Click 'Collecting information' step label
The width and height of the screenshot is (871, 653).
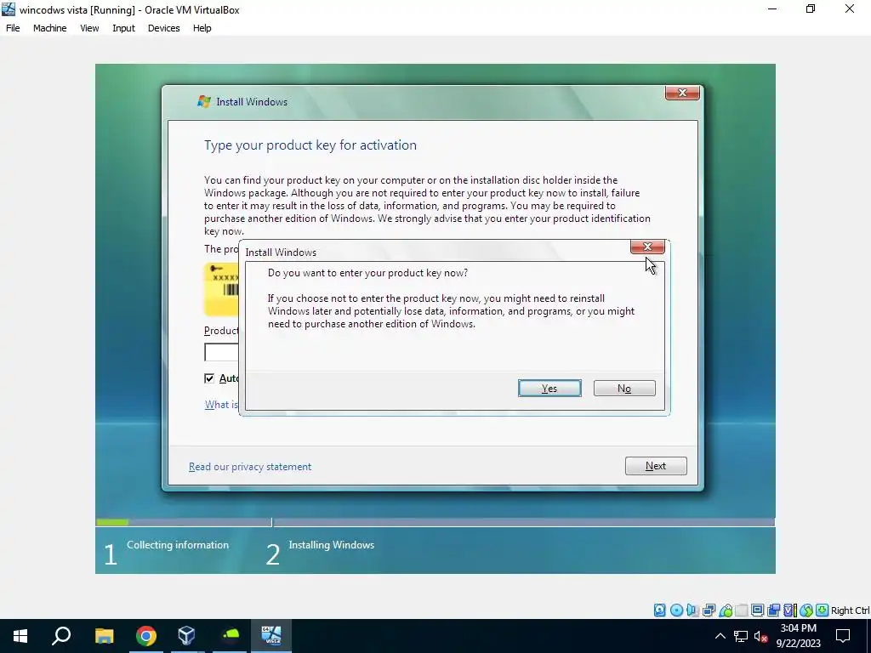click(178, 545)
